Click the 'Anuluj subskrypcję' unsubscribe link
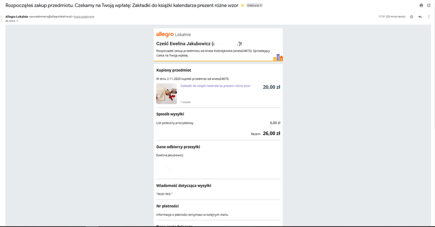This screenshot has width=435, height=227. click(x=84, y=17)
